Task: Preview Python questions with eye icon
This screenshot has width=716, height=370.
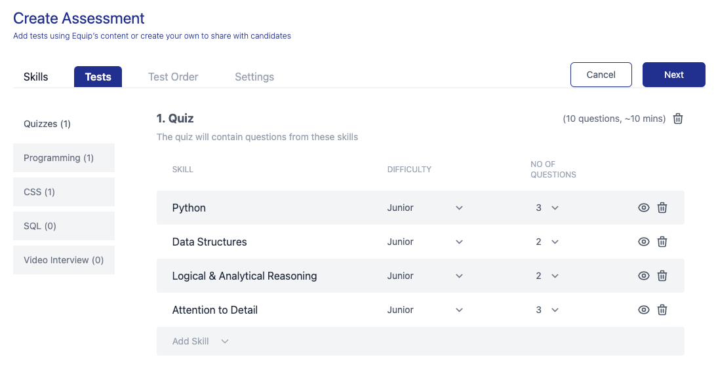Action: coord(644,208)
